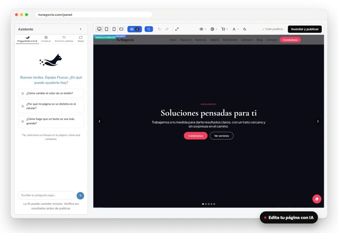This screenshot has height=233, width=338.
Task: Click the blue magnifier search button
Action: click(x=149, y=29)
